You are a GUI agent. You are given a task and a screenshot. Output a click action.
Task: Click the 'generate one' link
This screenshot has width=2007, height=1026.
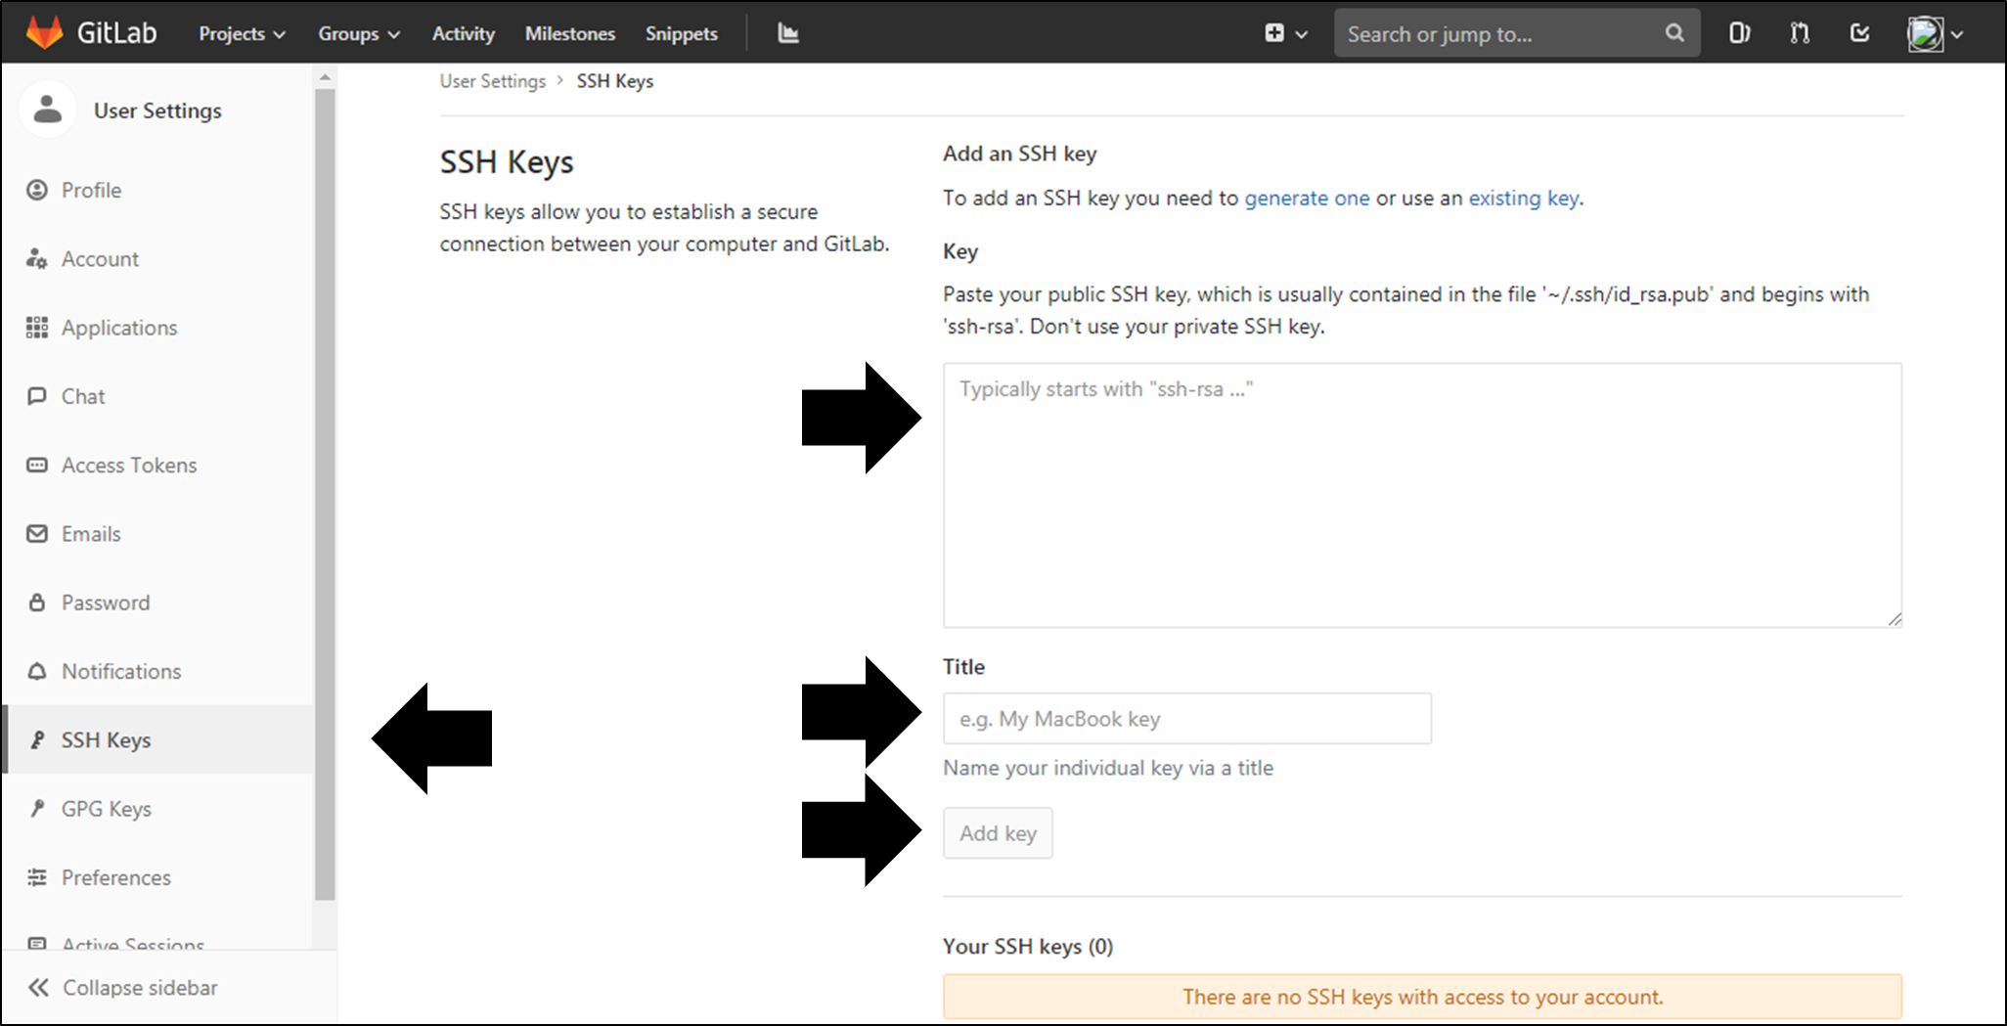coord(1306,198)
